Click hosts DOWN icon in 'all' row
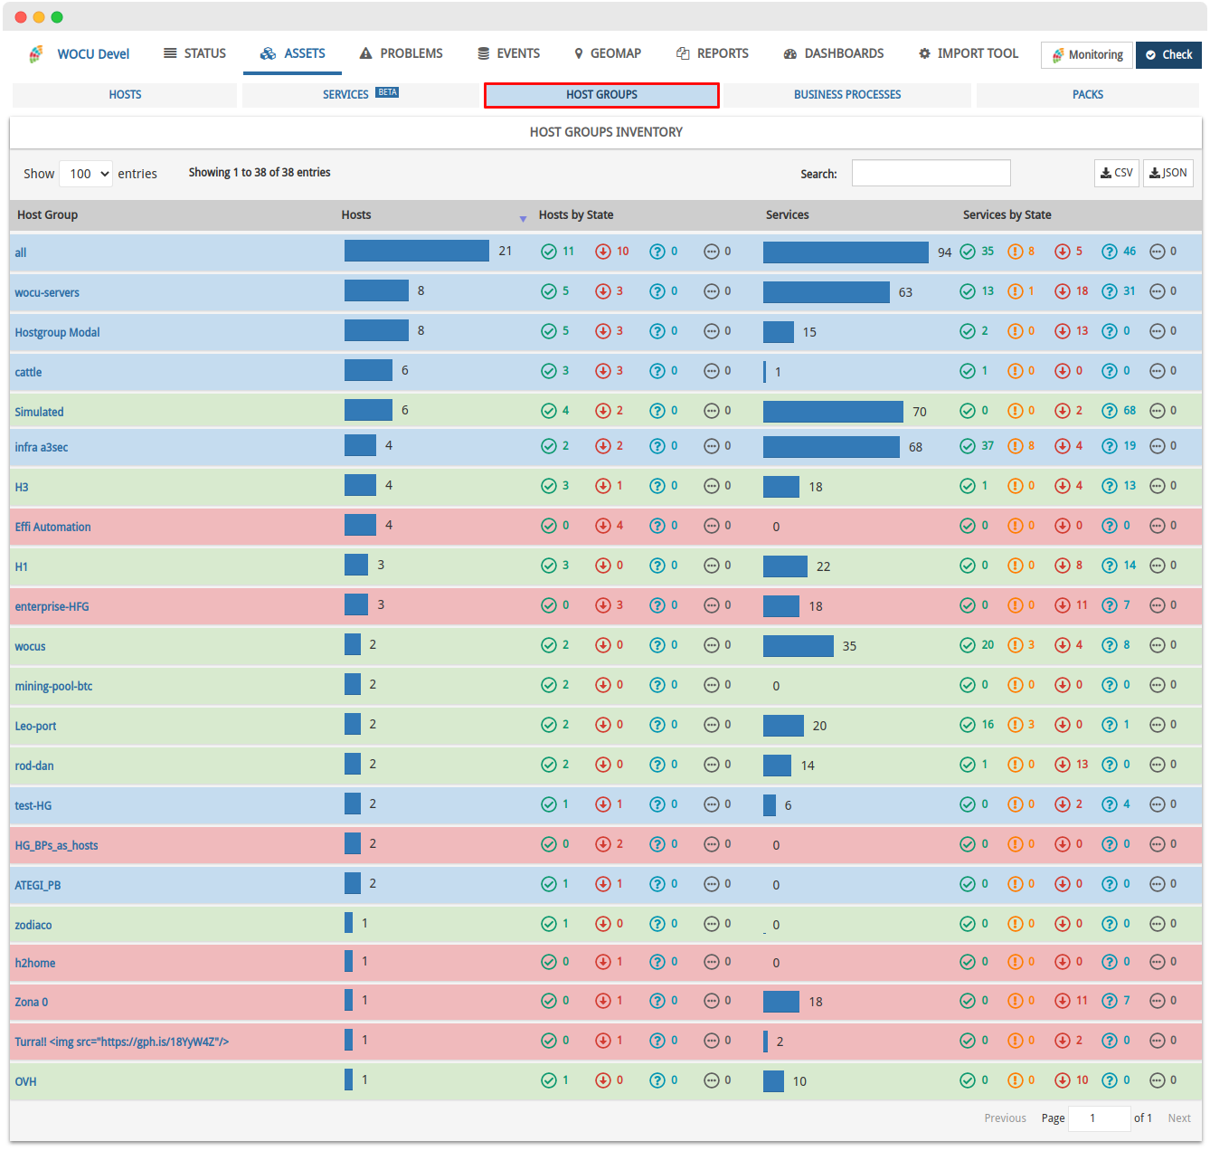This screenshot has width=1210, height=1151. [x=603, y=252]
